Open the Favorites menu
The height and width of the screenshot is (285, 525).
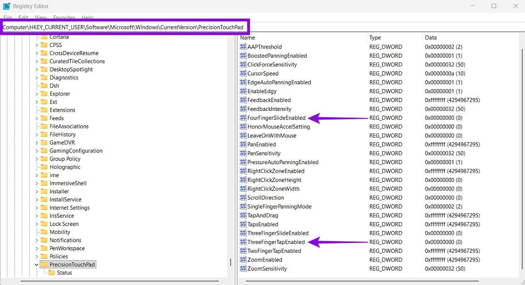click(x=64, y=17)
